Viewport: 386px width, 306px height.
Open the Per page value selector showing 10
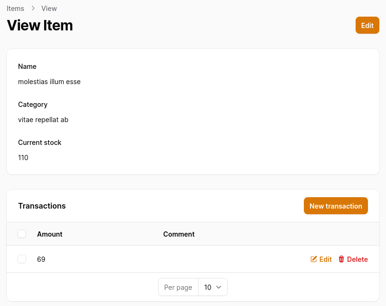click(x=212, y=287)
